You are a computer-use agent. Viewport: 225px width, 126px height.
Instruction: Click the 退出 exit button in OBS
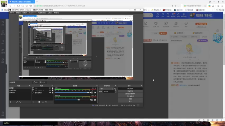coord(130,101)
